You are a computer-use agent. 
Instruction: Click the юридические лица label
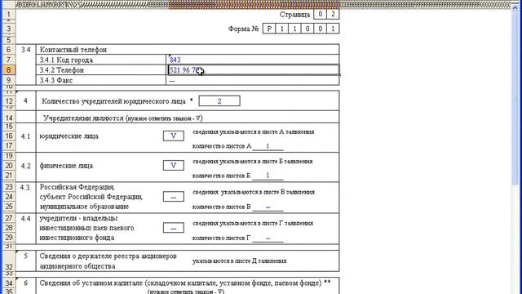[x=69, y=136]
